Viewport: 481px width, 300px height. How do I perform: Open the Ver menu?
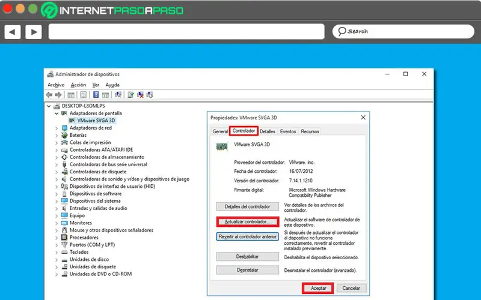point(96,85)
